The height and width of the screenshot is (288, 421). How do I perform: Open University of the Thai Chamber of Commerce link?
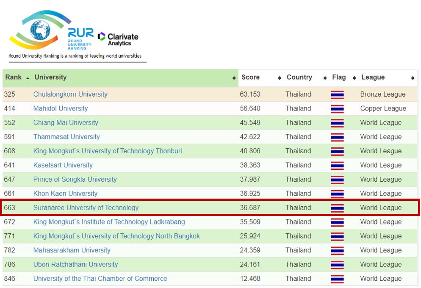pyautogui.click(x=100, y=279)
